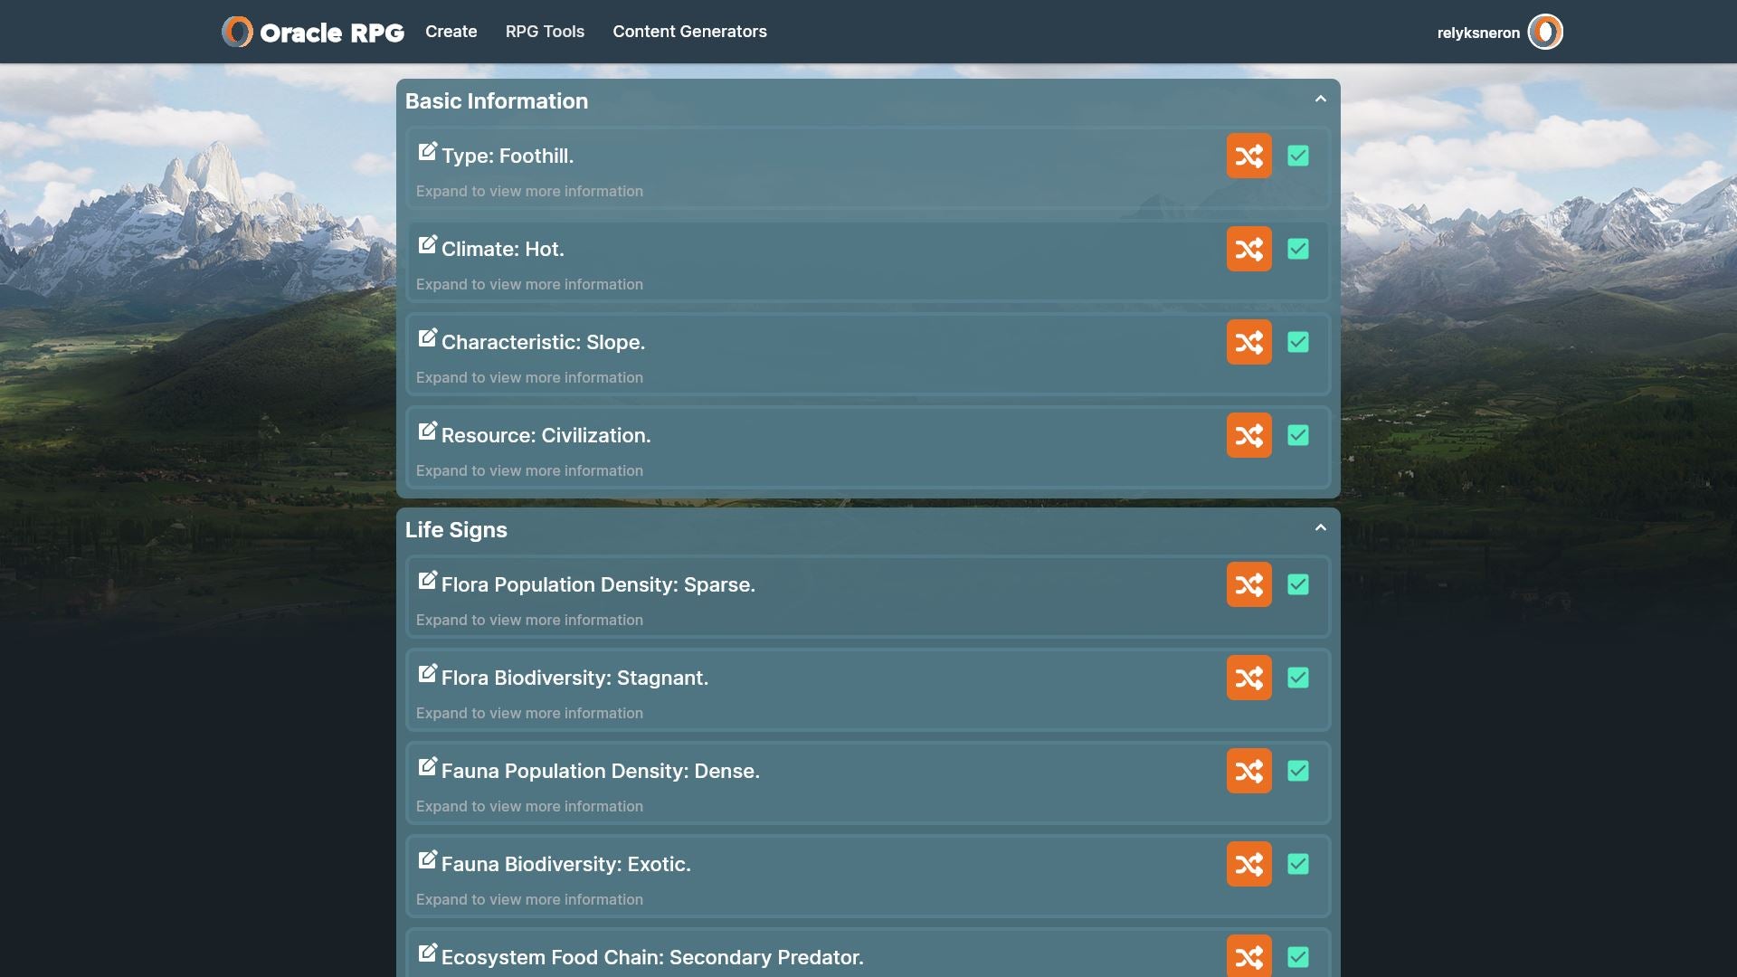Randomize the Flora Population Density field
The image size is (1737, 977).
[1248, 584]
